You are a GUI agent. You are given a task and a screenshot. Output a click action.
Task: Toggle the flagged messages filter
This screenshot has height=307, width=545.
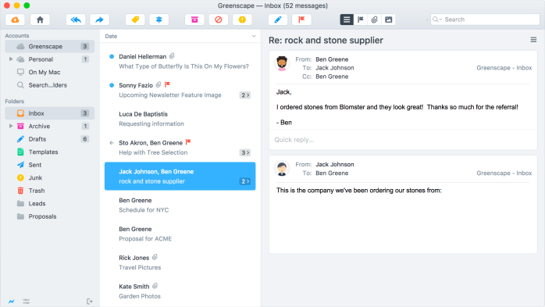[361, 20]
